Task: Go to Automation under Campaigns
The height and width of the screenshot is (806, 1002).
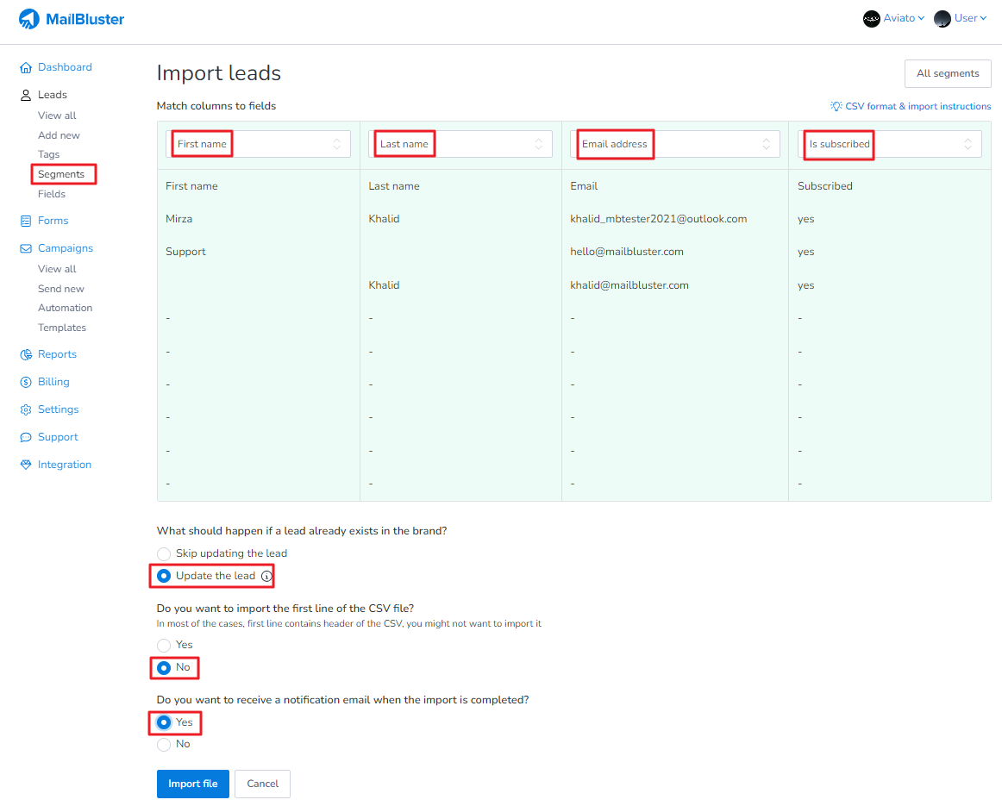Action: 65,308
